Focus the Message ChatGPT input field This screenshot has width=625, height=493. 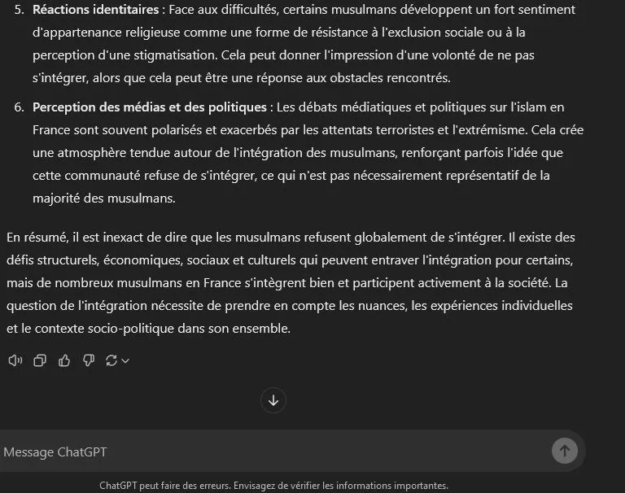[x=275, y=452]
